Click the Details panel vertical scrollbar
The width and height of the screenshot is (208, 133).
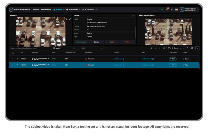tap(135, 33)
